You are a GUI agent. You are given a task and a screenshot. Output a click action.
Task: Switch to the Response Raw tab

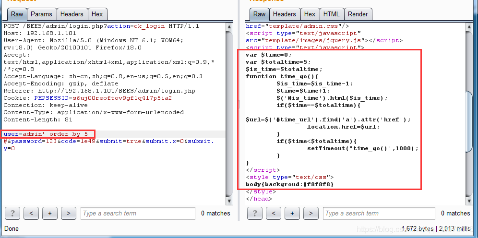[x=260, y=14]
